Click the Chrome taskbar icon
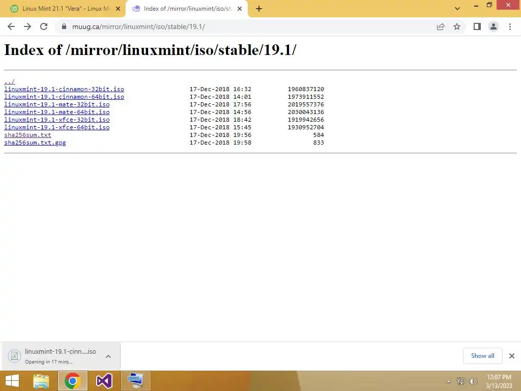Viewport: 521px width, 391px height. tap(72, 381)
